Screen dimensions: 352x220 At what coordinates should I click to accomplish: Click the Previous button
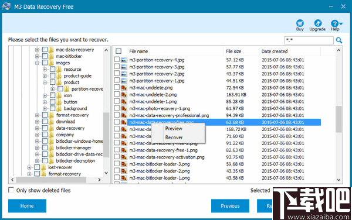click(x=230, y=206)
